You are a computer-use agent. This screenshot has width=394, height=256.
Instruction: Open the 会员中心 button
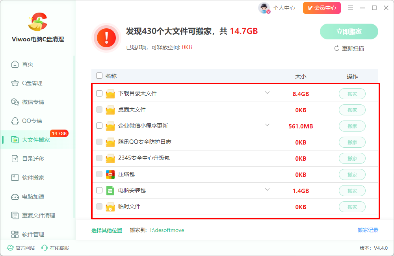pyautogui.click(x=322, y=8)
